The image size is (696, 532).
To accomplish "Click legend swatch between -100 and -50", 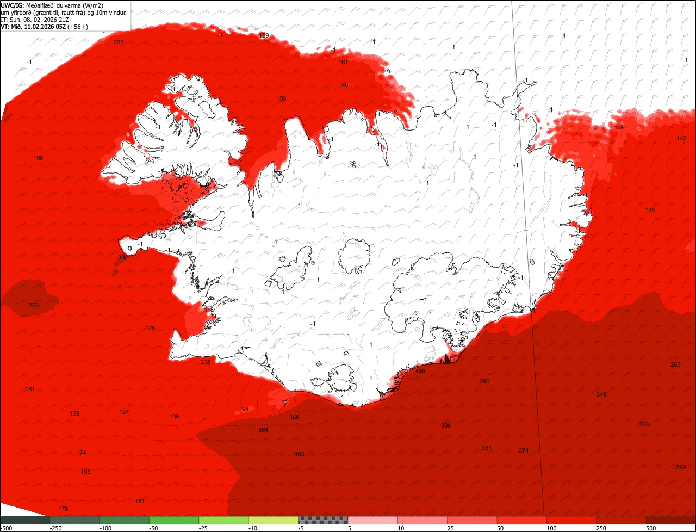I will click(x=125, y=520).
